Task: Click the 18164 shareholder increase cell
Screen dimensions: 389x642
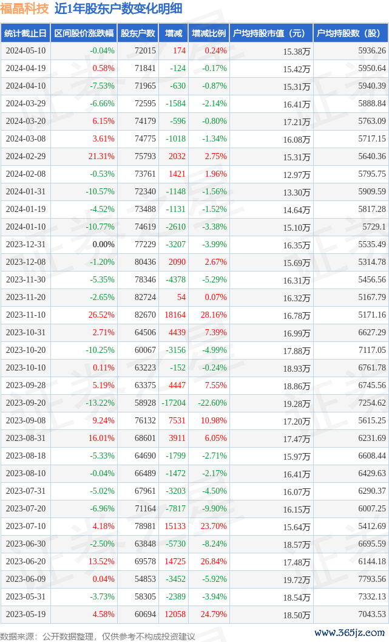Action: 174,315
